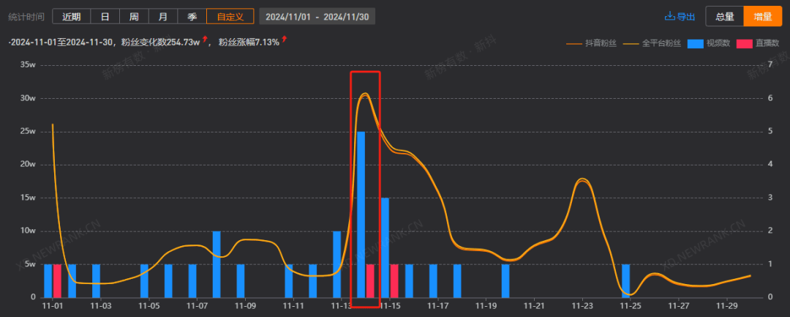
Task: Toggle red 直播数 legend swatch
Action: click(x=744, y=43)
